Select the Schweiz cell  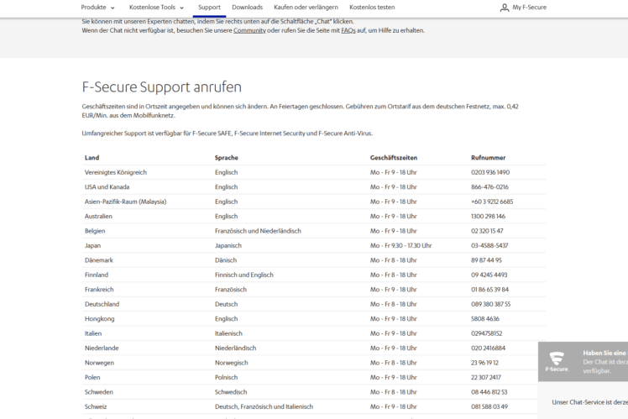96,406
